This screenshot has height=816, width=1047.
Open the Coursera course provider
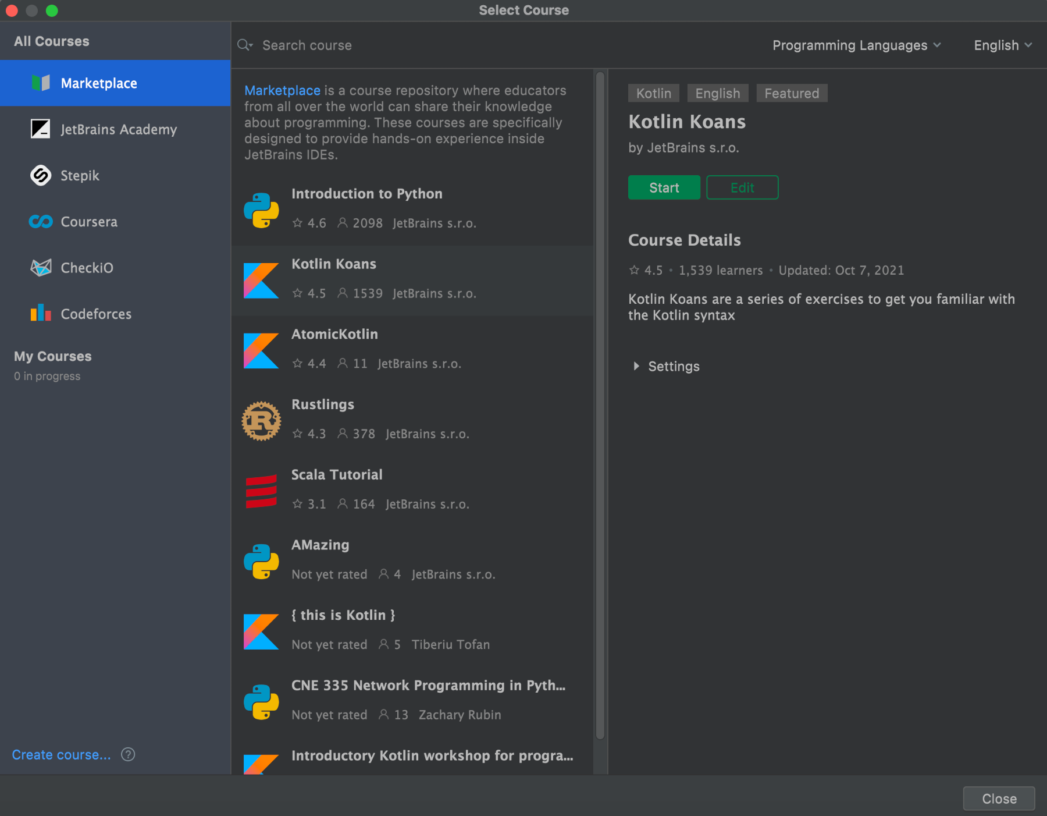[x=41, y=221]
